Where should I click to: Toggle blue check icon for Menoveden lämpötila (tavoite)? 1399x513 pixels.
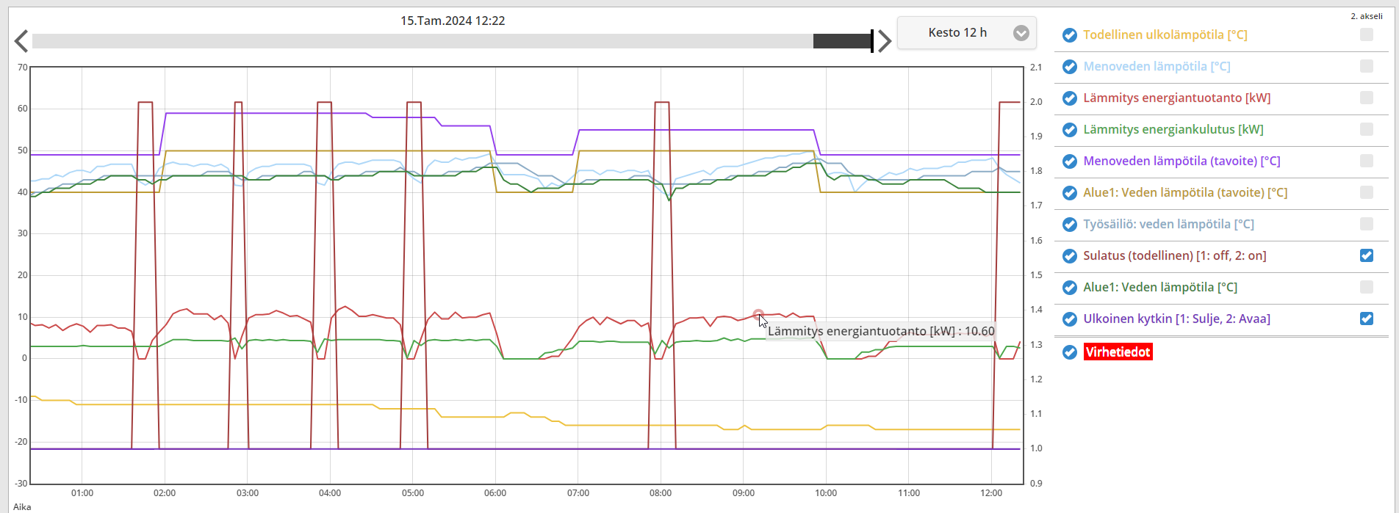point(1070,161)
